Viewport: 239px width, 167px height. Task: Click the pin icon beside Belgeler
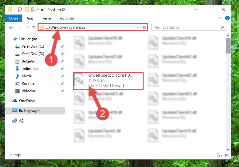point(62,61)
